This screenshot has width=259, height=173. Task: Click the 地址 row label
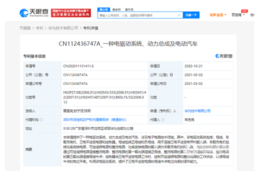(x=29, y=128)
